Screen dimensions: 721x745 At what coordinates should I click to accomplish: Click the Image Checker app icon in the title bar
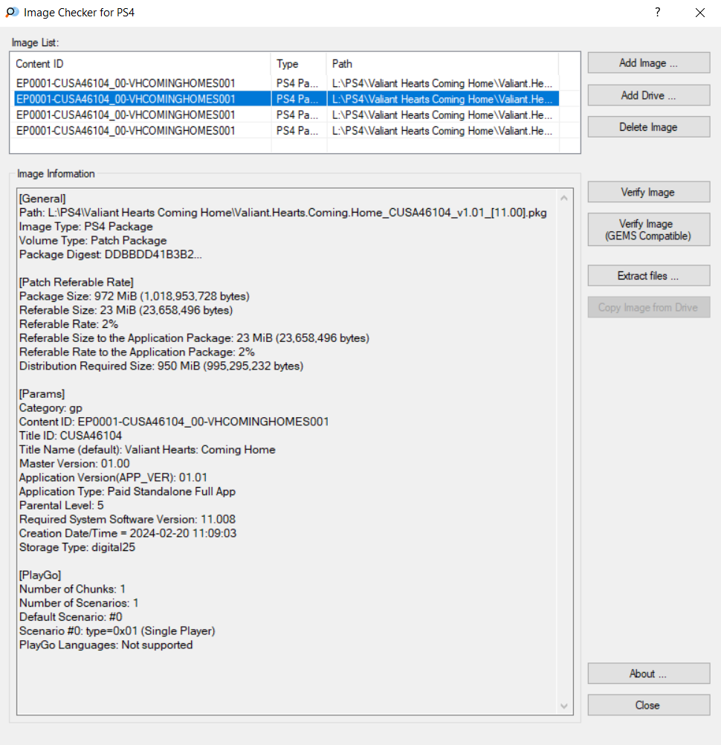(x=12, y=13)
